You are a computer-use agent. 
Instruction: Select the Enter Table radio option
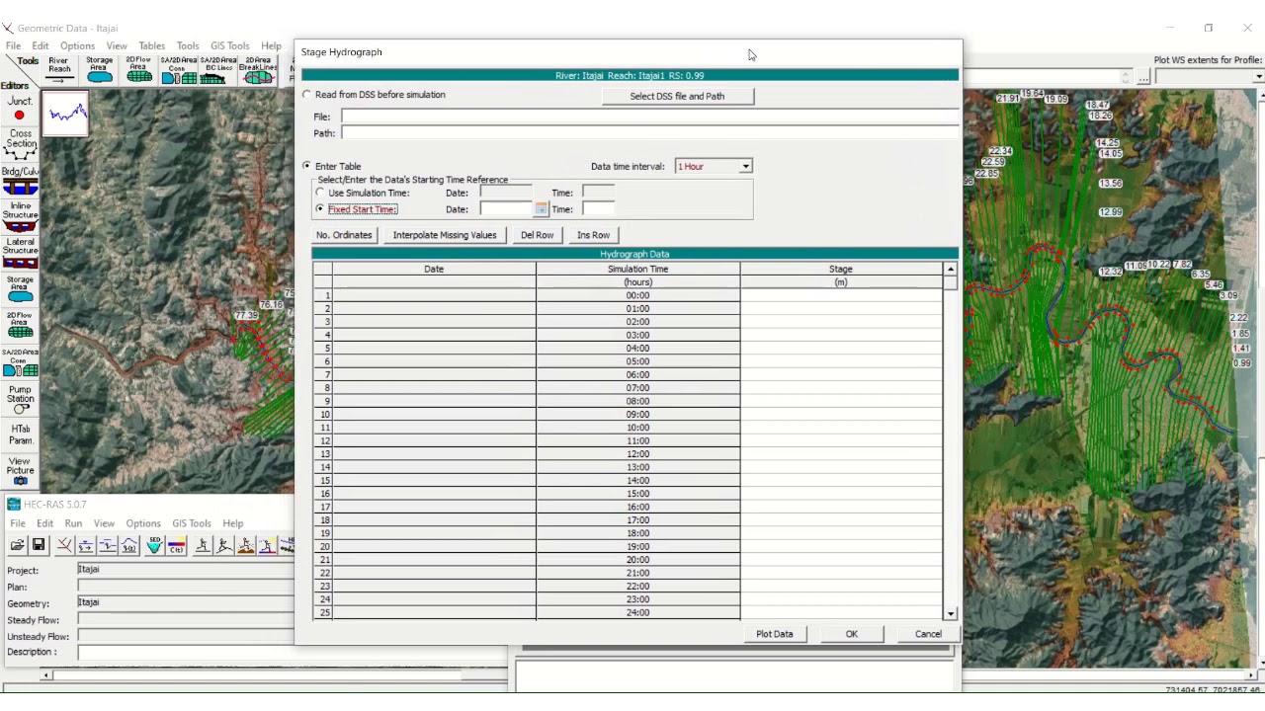[x=307, y=166]
